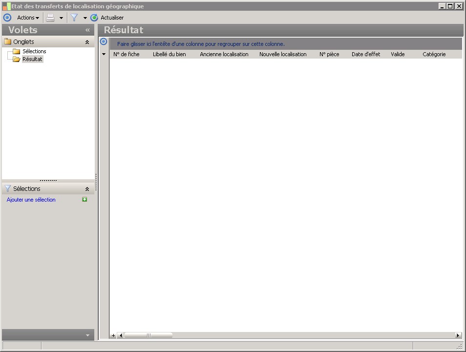The image size is (466, 352).
Task: Click the printer icon in toolbar
Action: 50,18
